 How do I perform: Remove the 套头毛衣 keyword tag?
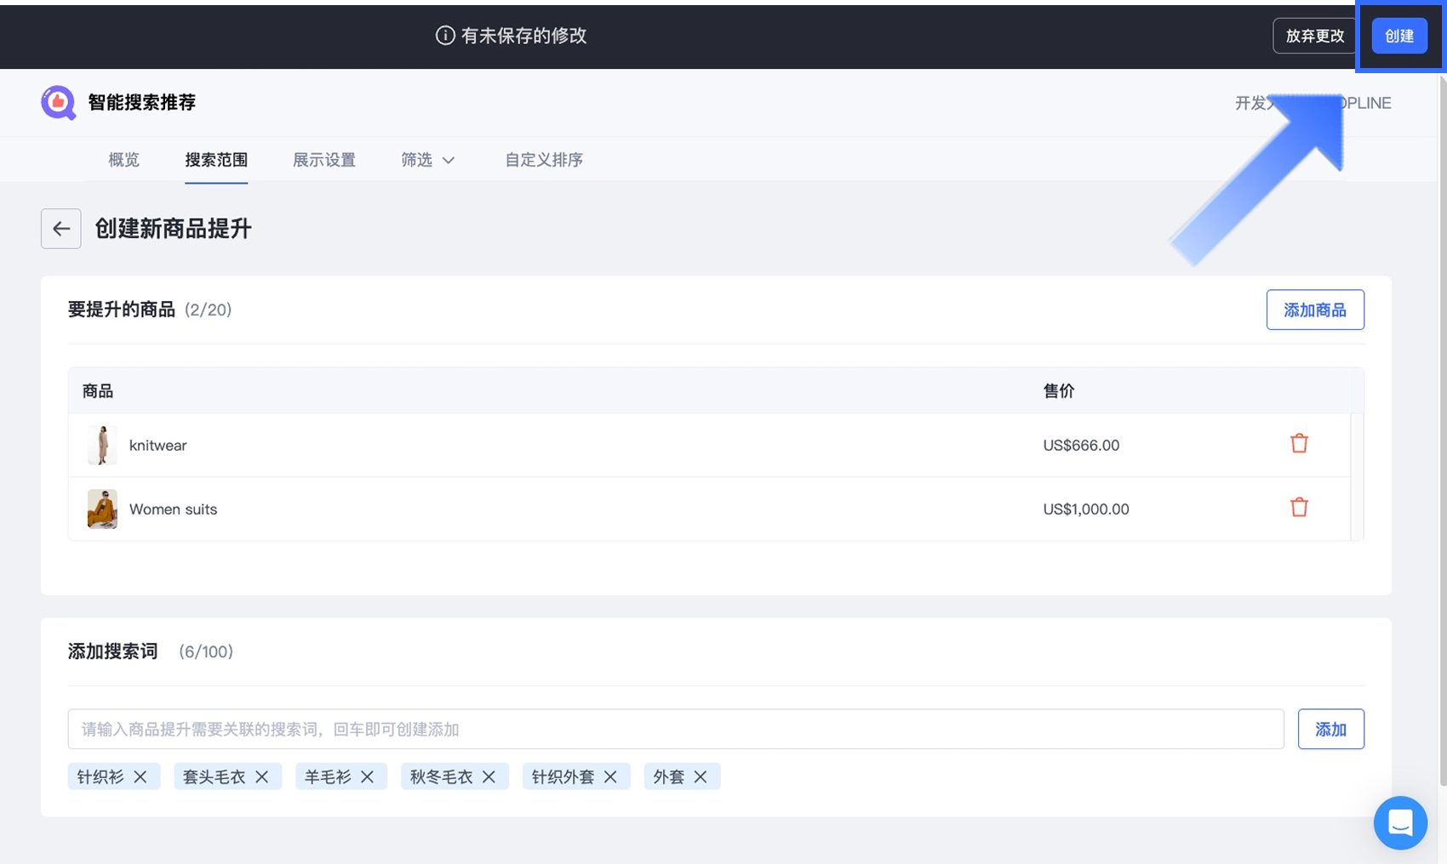point(262,776)
